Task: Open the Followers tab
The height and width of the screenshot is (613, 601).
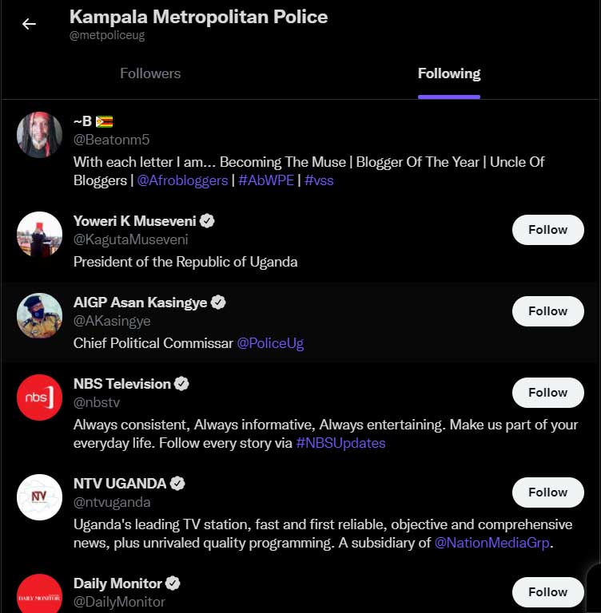Action: (x=150, y=73)
